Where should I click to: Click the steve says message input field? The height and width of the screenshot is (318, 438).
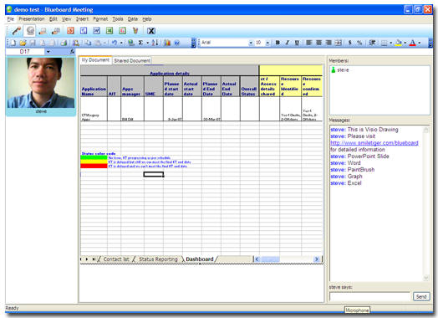(369, 296)
